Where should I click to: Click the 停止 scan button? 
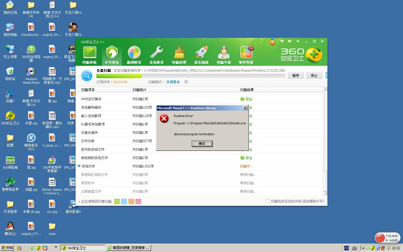[x=314, y=75]
